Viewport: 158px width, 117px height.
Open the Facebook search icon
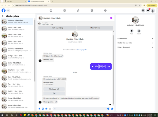pyautogui.click(x=8, y=10)
